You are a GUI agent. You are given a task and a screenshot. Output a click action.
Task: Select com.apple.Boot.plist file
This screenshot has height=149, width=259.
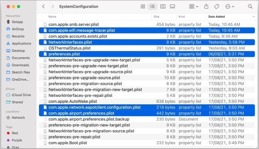147,143
